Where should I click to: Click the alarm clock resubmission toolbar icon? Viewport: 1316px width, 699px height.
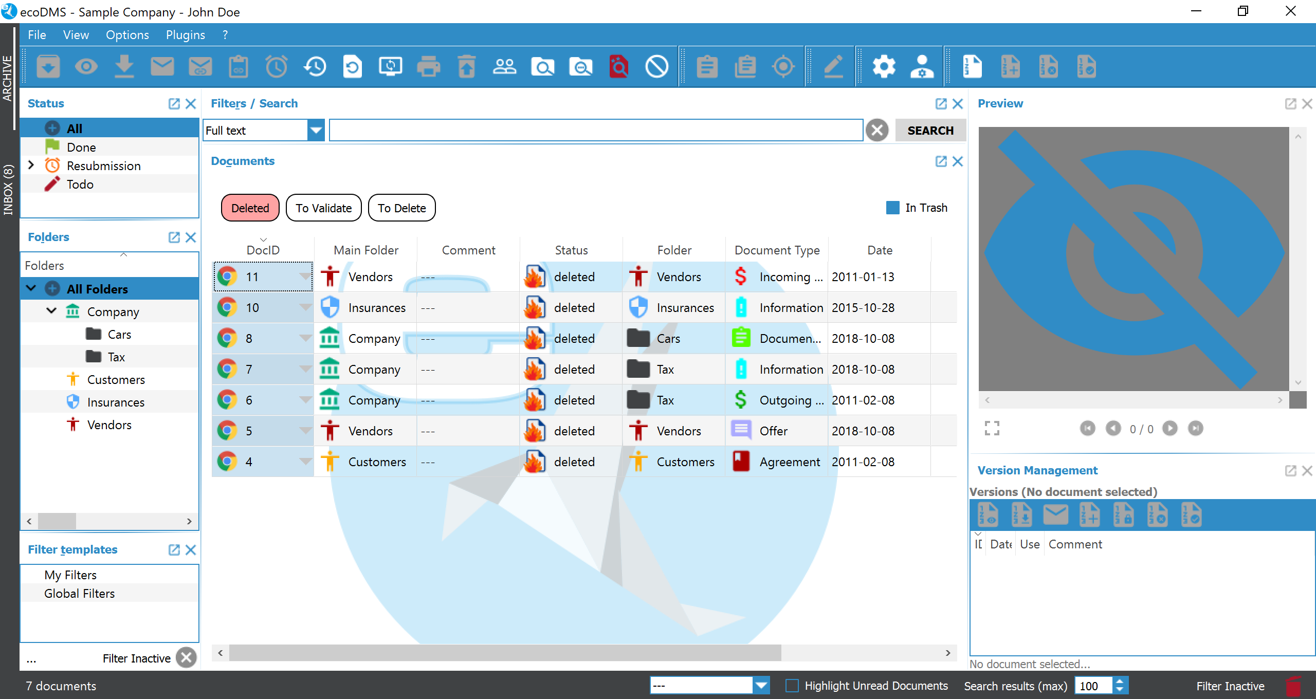[277, 67]
